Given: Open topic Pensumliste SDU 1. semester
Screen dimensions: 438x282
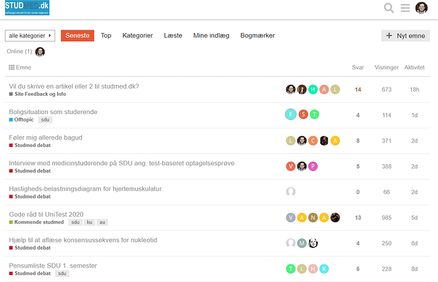Looking at the screenshot, I should (53, 266).
